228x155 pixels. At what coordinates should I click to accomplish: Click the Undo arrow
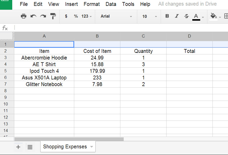33,16
